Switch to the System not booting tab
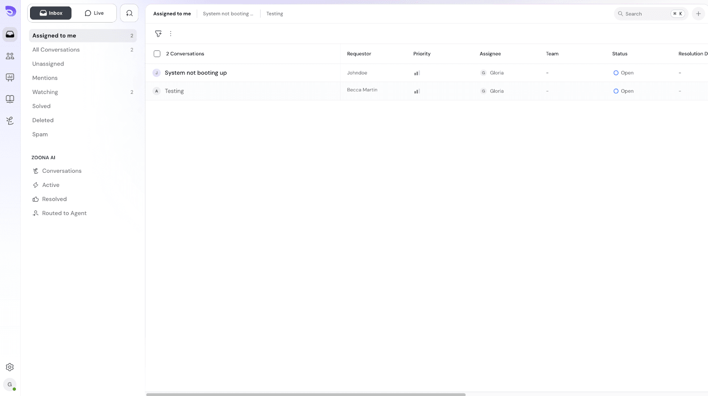 point(228,14)
